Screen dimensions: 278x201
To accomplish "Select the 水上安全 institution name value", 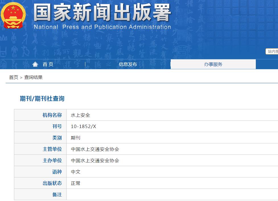I will [x=80, y=115].
